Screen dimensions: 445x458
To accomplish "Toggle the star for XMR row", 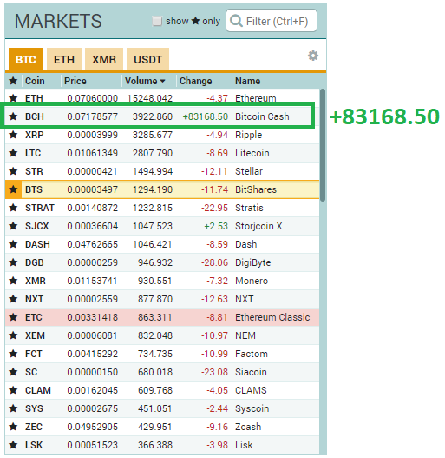I will click(x=13, y=281).
